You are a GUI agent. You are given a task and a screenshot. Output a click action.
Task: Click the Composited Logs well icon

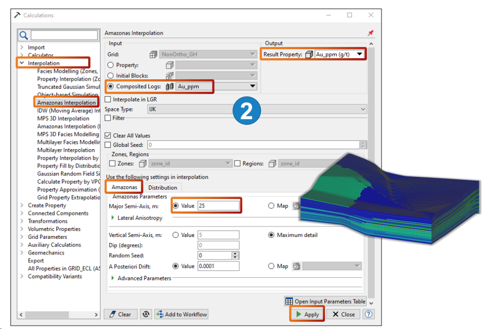(x=170, y=87)
